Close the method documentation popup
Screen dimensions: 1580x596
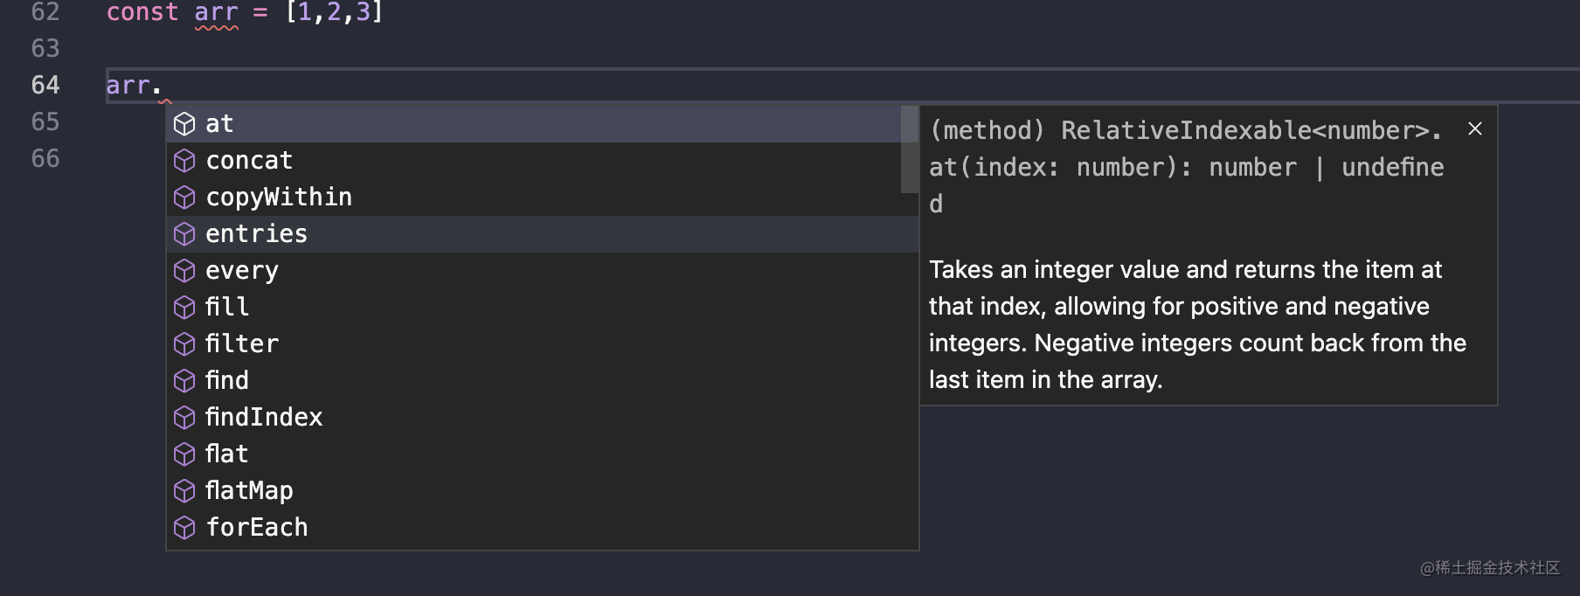pyautogui.click(x=1475, y=128)
